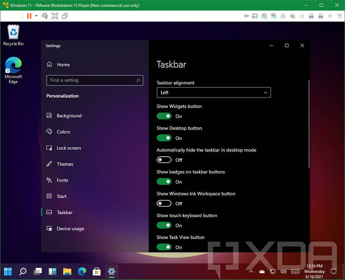This screenshot has height=280, width=345.
Task: Open Fonts settings page
Action: [x=57, y=180]
